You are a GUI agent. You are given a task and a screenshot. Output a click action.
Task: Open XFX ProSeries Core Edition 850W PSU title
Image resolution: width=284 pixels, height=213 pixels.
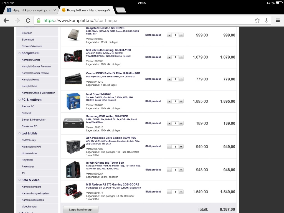click(111, 138)
